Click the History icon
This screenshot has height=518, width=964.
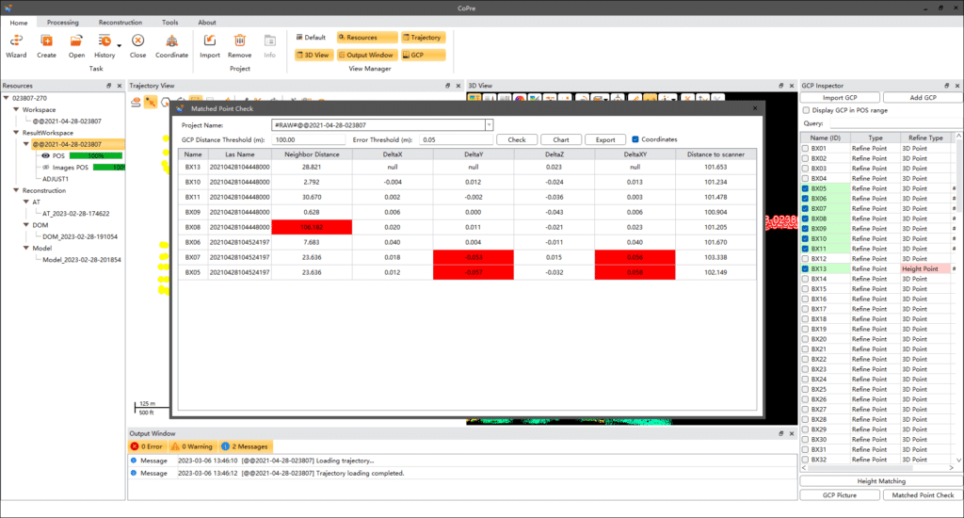click(104, 41)
